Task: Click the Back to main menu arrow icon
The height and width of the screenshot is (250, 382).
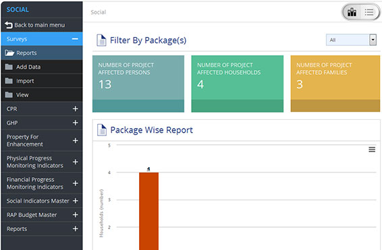Action: [9, 25]
